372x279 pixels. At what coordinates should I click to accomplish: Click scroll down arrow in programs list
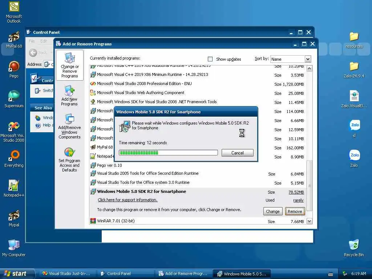[310, 221]
